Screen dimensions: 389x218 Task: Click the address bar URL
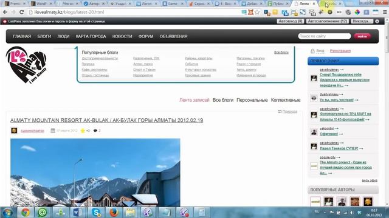69,12
